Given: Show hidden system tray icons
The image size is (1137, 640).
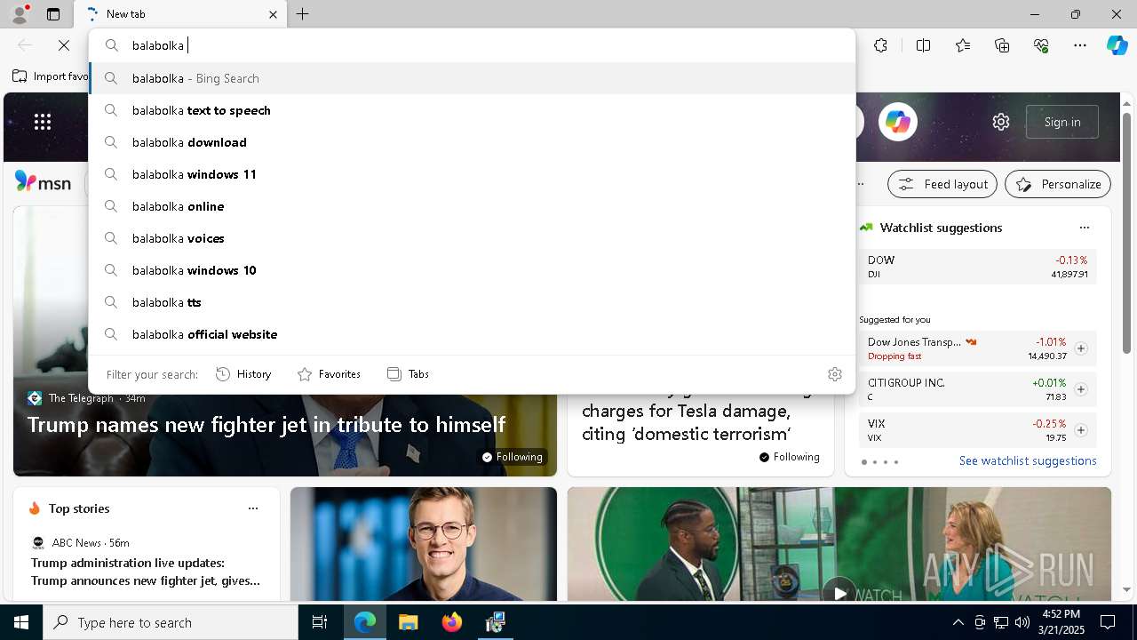Looking at the screenshot, I should [958, 622].
